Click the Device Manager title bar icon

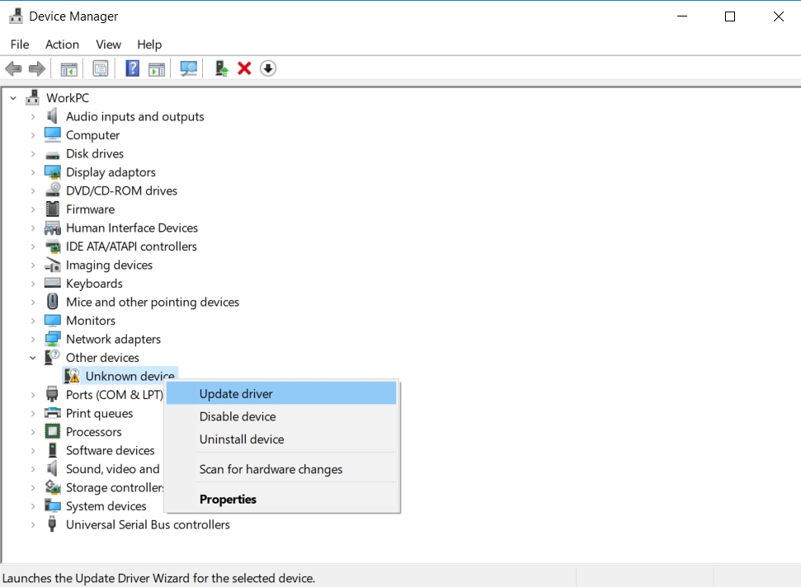(x=16, y=16)
